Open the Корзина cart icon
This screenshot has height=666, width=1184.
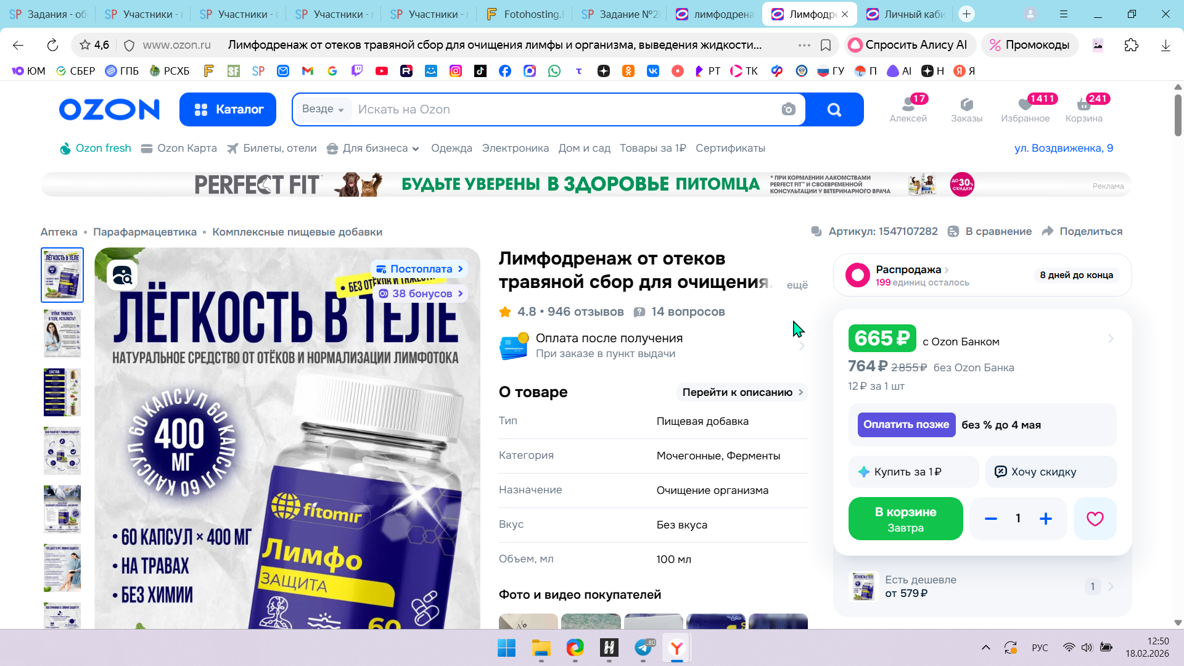1083,109
